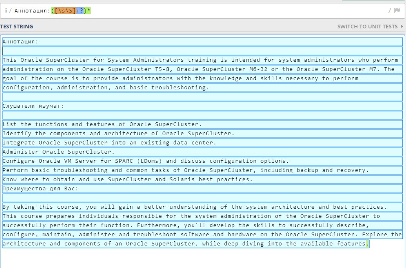Click the '+?' lazy quantifier token in the regex
406x268 pixels.
point(80,10)
